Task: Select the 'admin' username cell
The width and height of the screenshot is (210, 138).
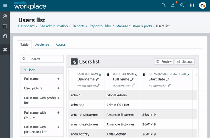Action: pos(86,95)
